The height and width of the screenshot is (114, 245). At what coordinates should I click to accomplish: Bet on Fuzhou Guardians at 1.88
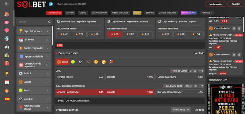point(179,77)
